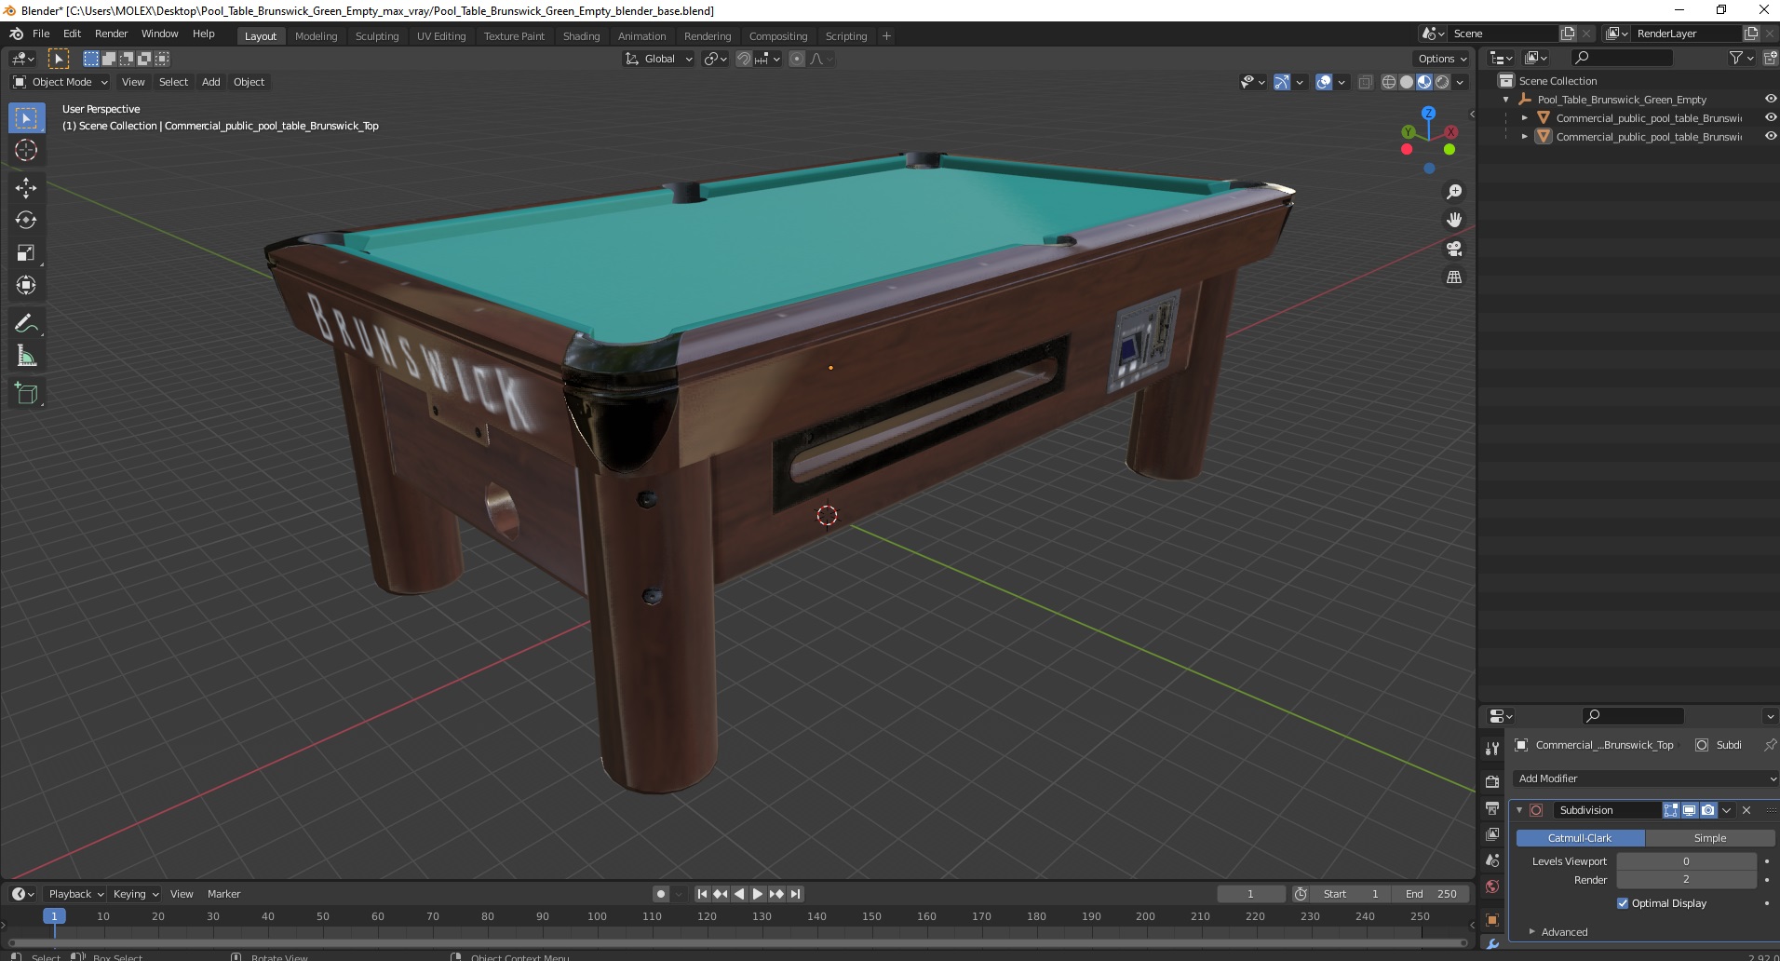Open Output properties tab

pos(1492,807)
